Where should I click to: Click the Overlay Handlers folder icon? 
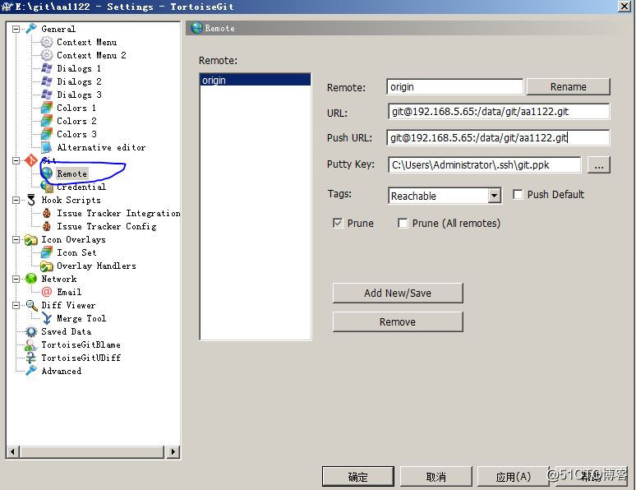(47, 266)
